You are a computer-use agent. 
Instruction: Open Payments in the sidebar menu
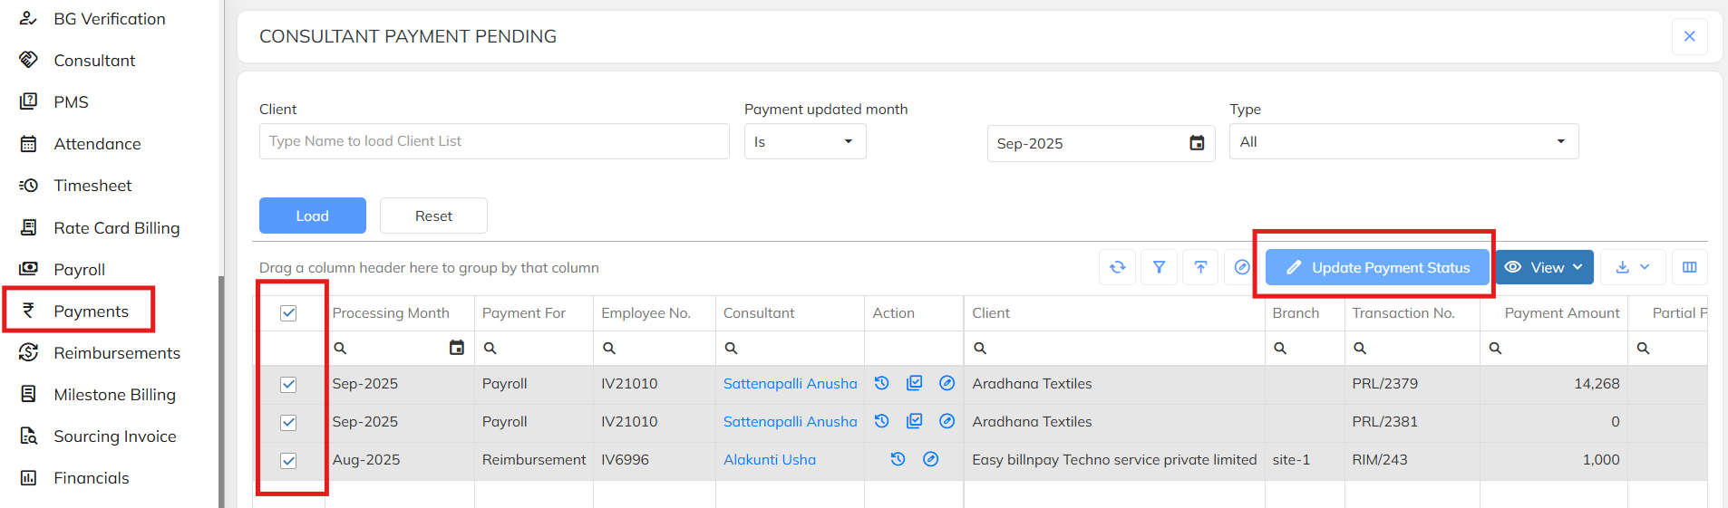click(x=91, y=311)
